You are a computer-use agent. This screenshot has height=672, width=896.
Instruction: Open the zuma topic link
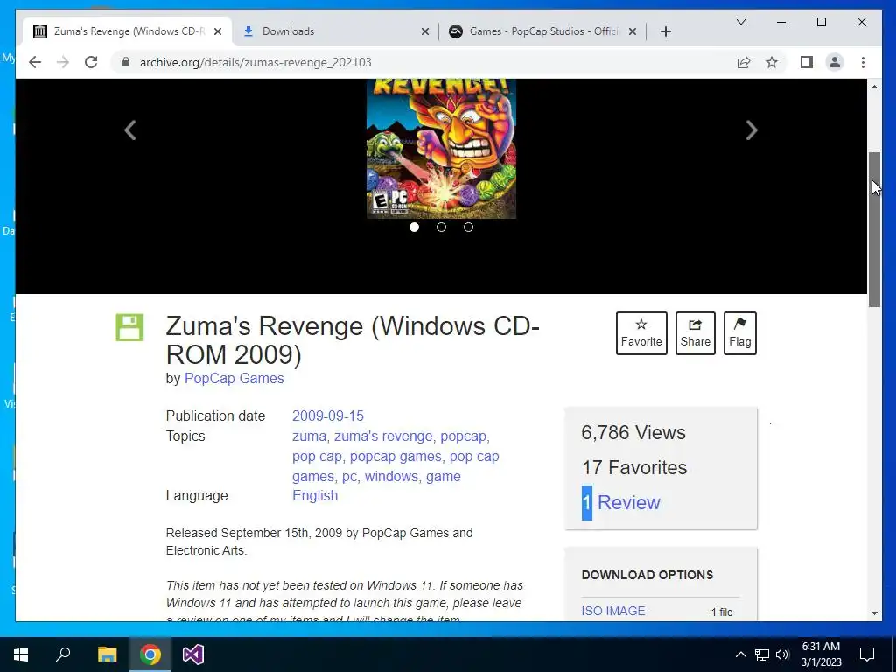[309, 437]
